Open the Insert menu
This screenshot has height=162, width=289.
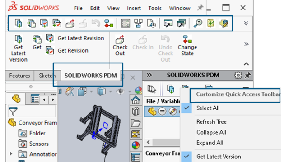[134, 8]
